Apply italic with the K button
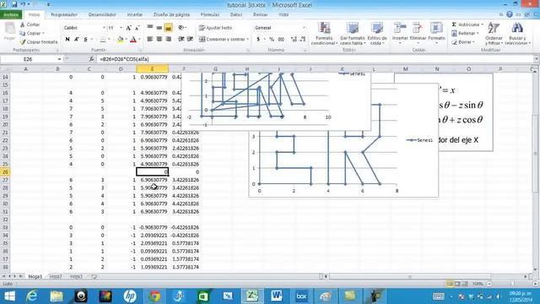This screenshot has width=540, height=304. (x=77, y=40)
